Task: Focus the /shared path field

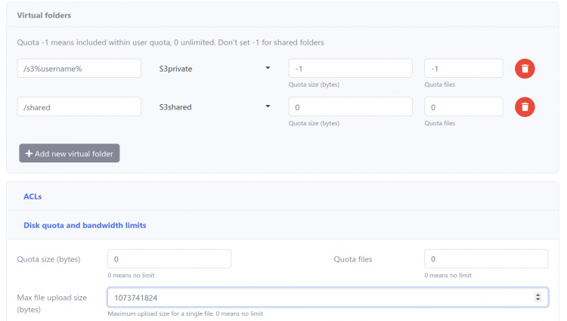Action: click(79, 107)
